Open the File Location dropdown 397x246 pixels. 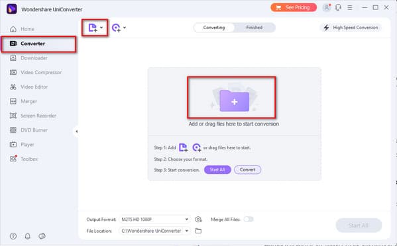tap(154, 231)
